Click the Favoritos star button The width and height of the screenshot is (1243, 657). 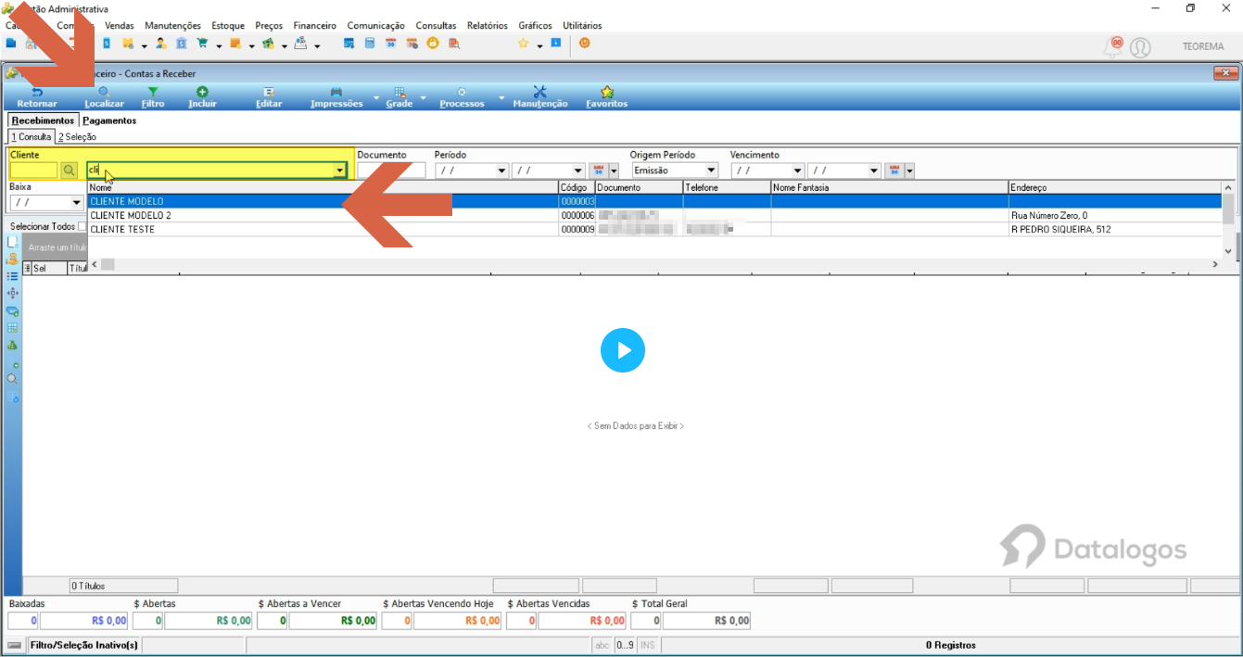[x=607, y=97]
